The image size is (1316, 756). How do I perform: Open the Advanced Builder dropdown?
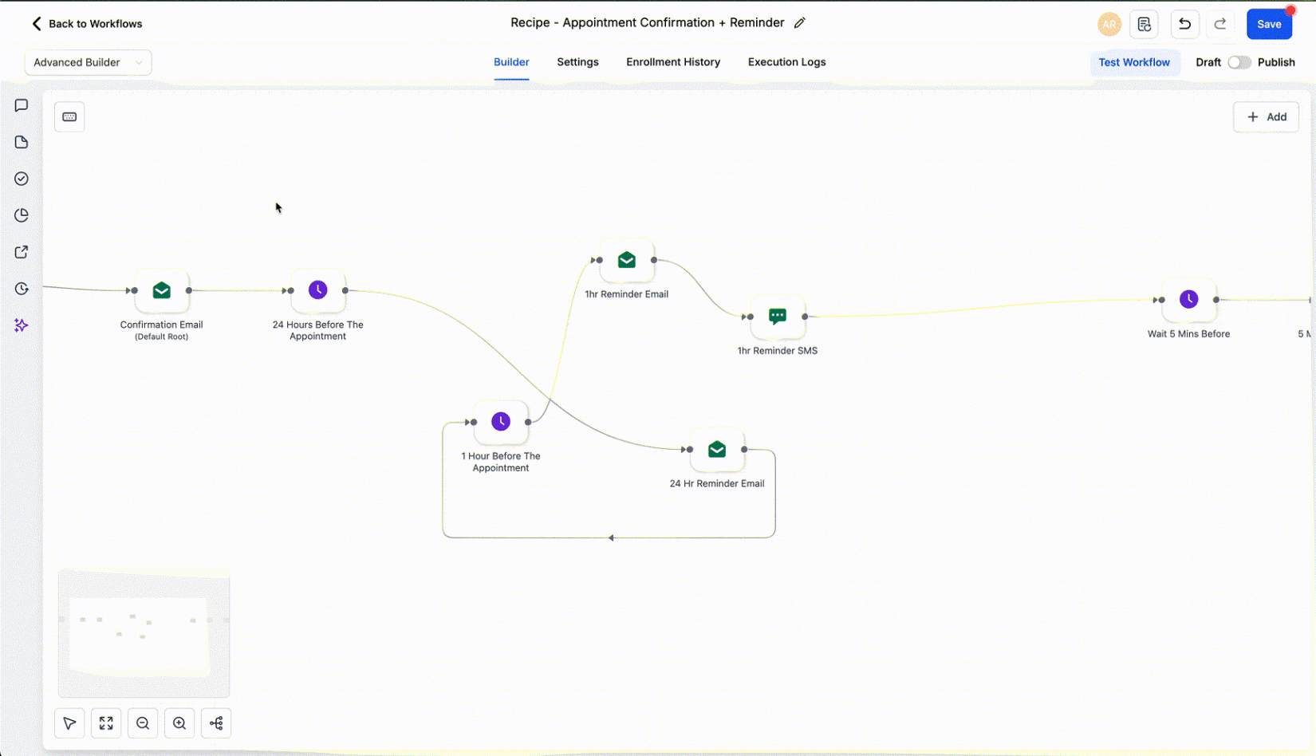pos(87,62)
